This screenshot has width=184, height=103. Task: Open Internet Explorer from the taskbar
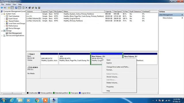(x=12, y=100)
